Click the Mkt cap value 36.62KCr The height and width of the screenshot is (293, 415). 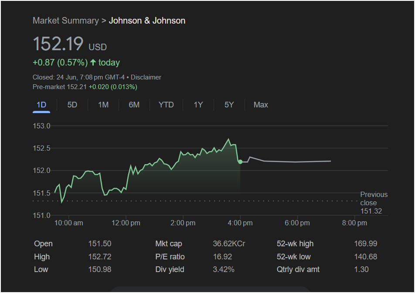tap(228, 244)
